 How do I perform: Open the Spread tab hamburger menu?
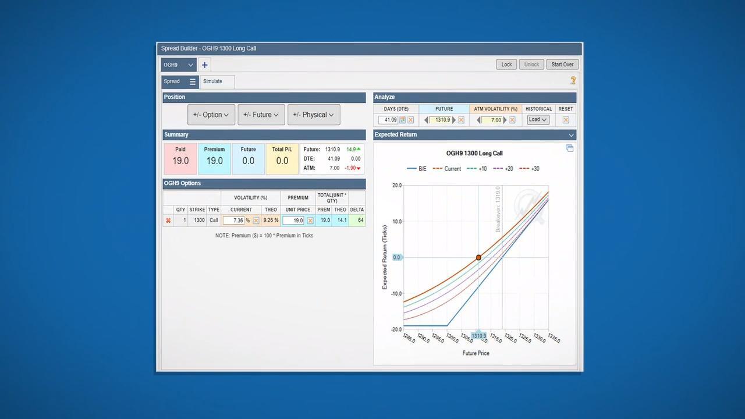tap(193, 81)
